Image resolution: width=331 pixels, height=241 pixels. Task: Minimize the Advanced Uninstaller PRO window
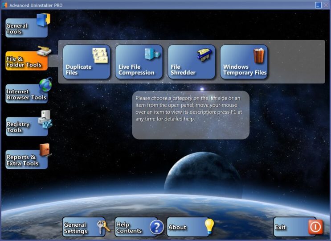point(318,5)
